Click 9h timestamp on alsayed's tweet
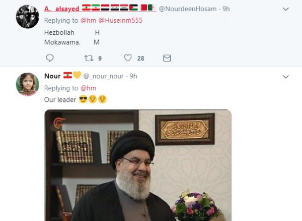Viewport: 302px width, 221px height. (226, 9)
